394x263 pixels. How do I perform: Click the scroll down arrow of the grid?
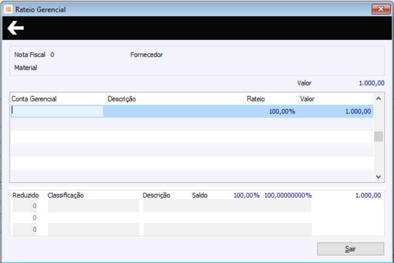pyautogui.click(x=379, y=177)
